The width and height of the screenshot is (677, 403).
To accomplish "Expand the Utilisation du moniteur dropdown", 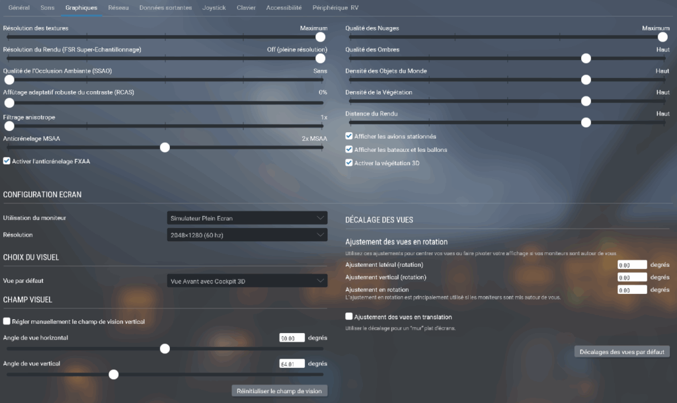I will 247,218.
